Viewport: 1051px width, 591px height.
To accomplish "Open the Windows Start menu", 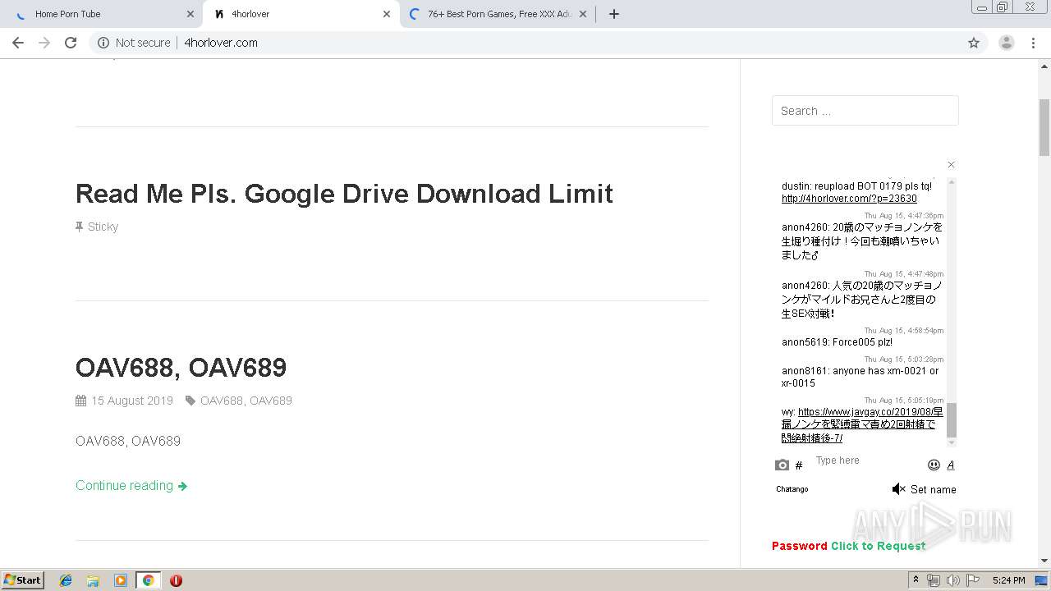I will [x=23, y=580].
